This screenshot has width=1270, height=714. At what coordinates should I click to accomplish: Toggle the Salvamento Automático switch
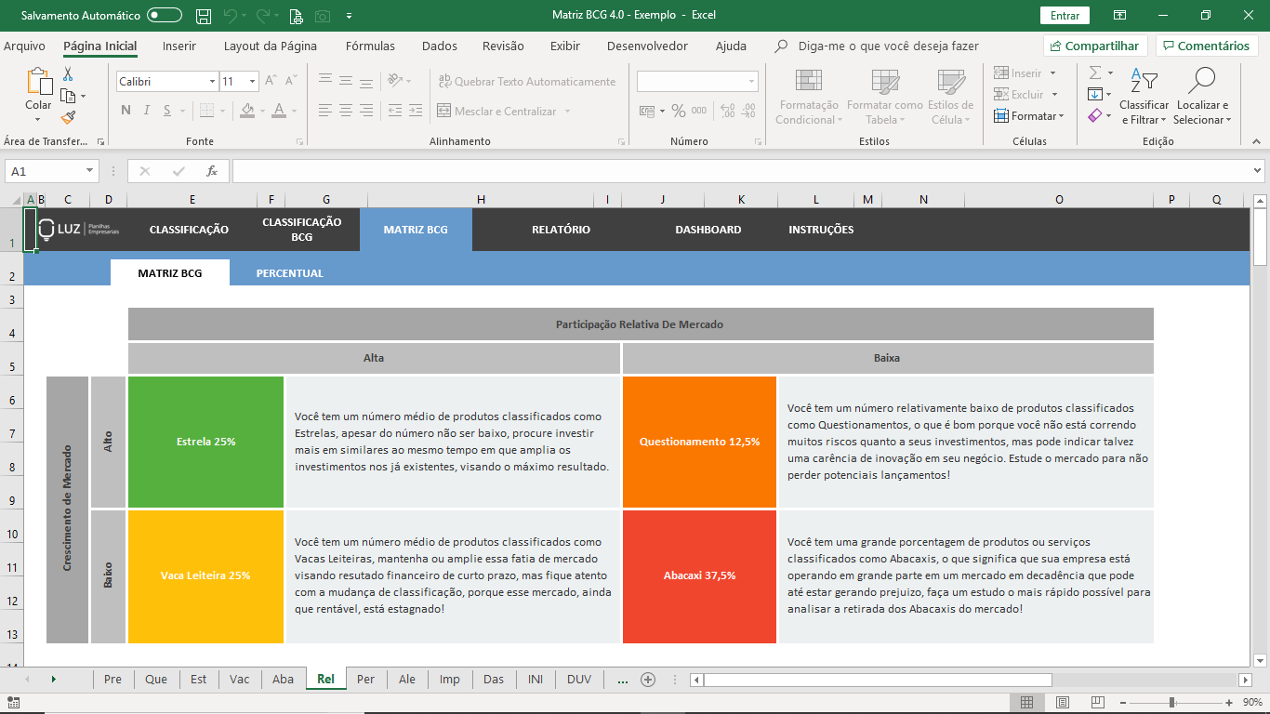pos(165,16)
